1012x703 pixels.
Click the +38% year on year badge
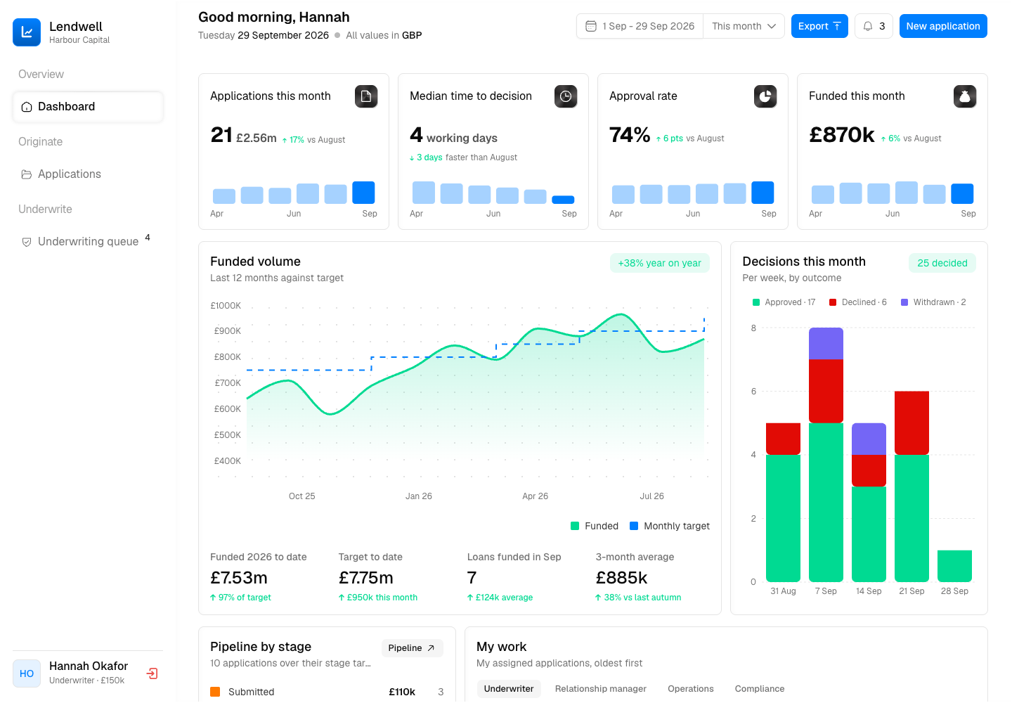660,263
